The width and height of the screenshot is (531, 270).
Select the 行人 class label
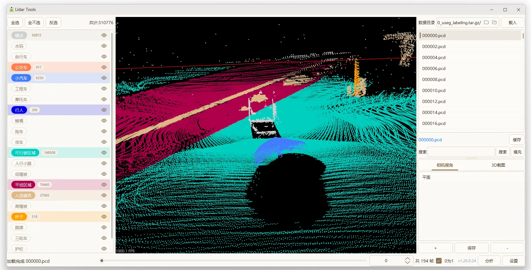(x=19, y=110)
